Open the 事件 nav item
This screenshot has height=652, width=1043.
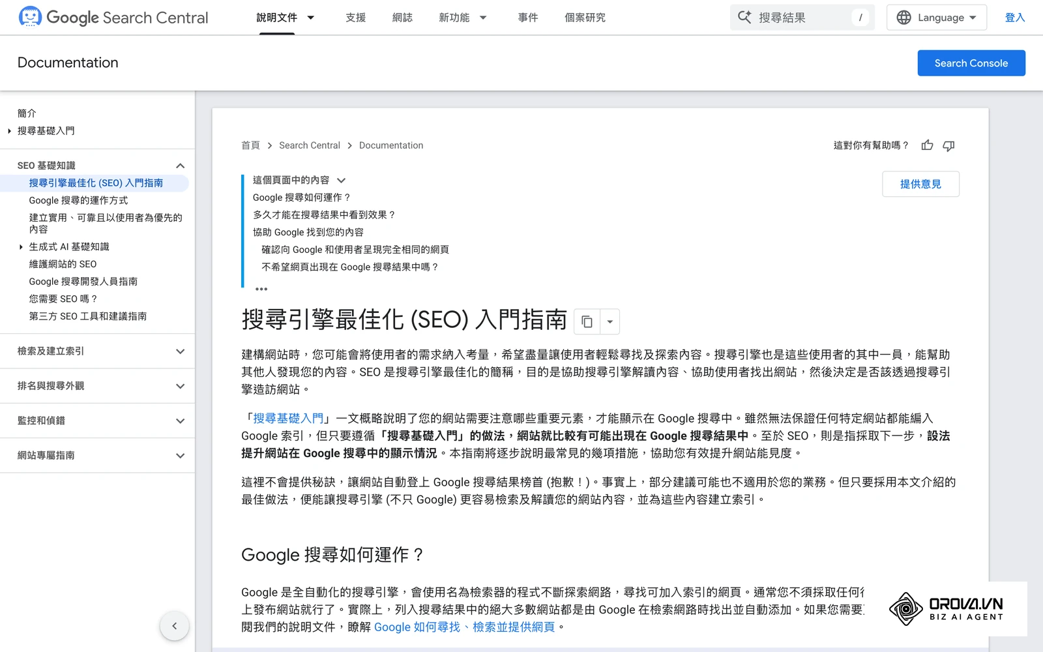[x=528, y=18]
